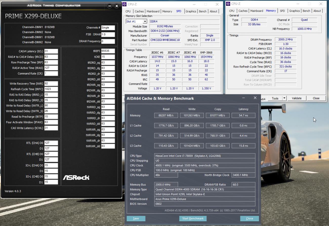Screen dimensions: 329x226
Task: Click the L1 Cache Read value 1776.7 GB/s
Action: (166, 126)
